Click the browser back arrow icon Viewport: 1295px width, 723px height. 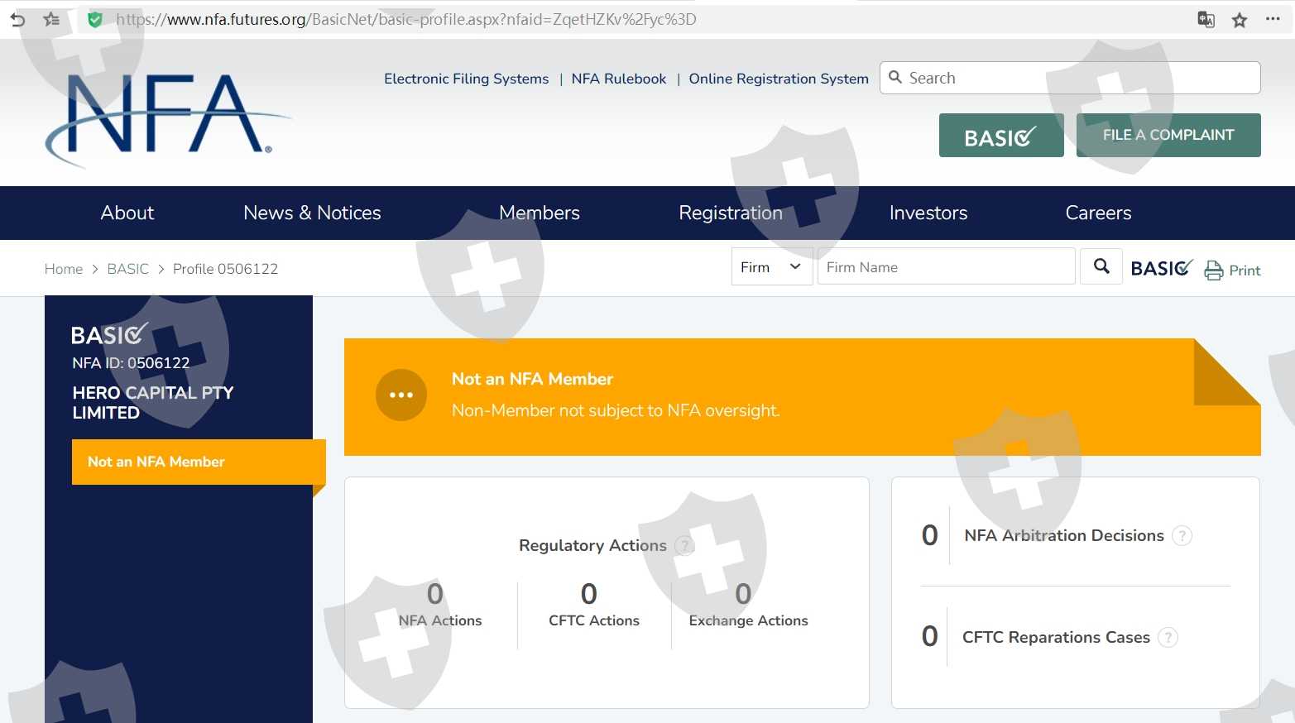[17, 20]
